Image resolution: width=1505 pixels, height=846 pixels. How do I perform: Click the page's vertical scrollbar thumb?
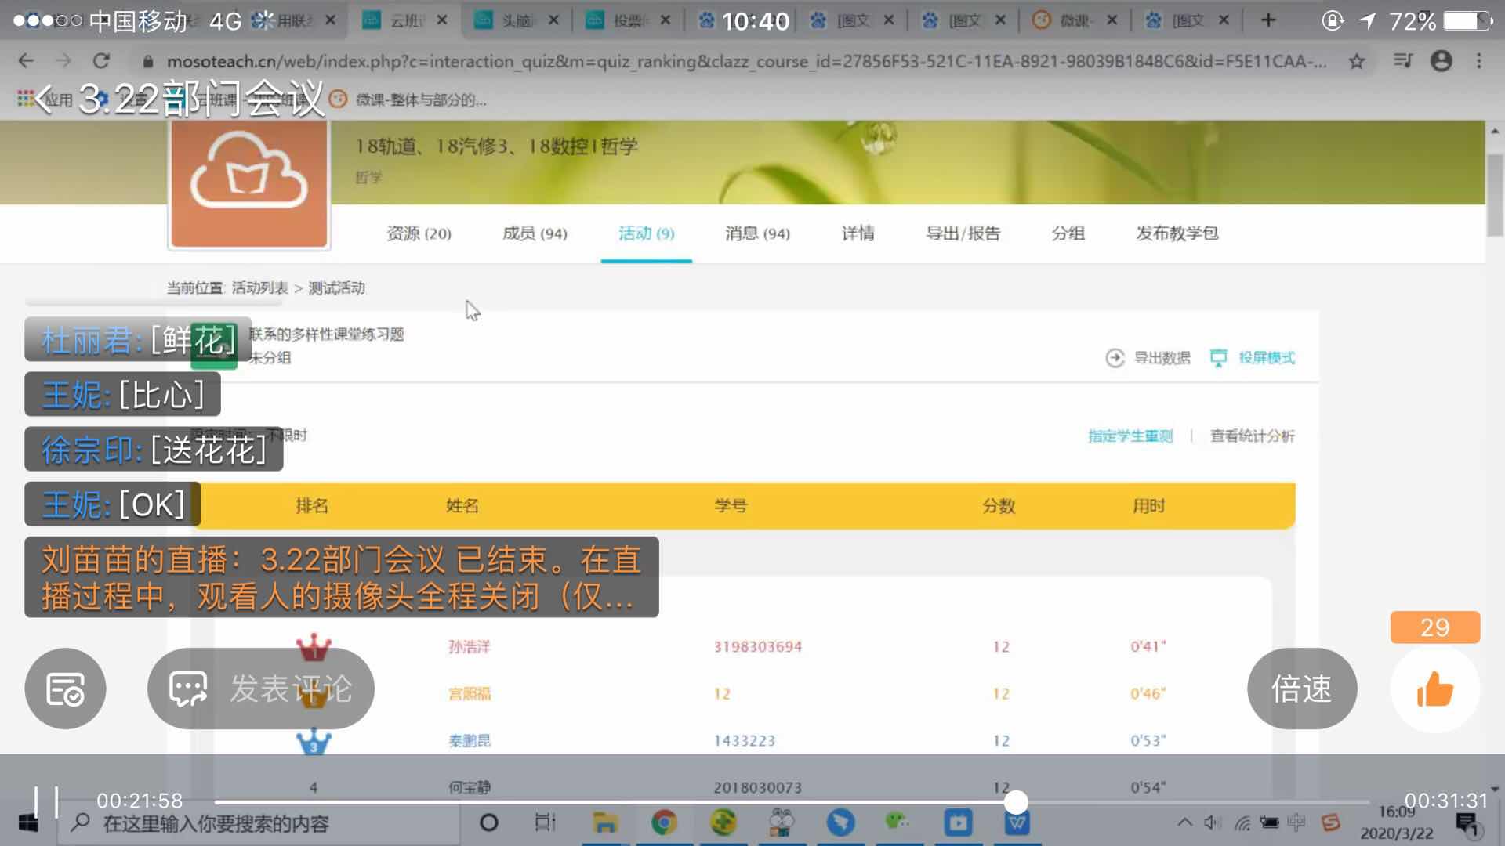tap(1495, 194)
